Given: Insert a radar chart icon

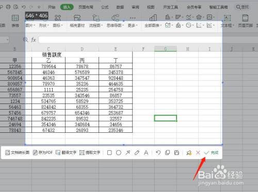Looking at the screenshot, I should [200, 17].
